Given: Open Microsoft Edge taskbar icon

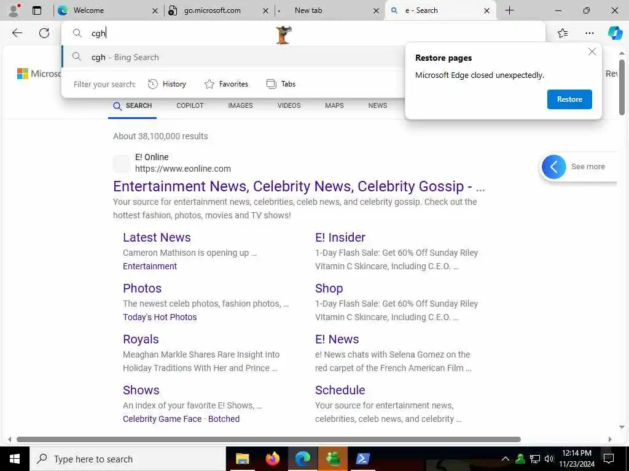Looking at the screenshot, I should (x=303, y=459).
